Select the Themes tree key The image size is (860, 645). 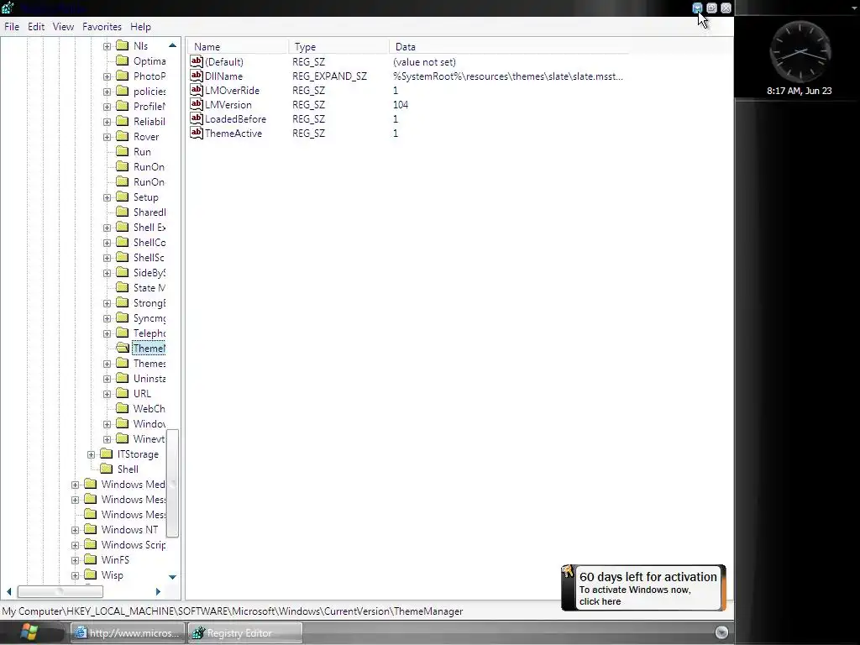(x=149, y=363)
